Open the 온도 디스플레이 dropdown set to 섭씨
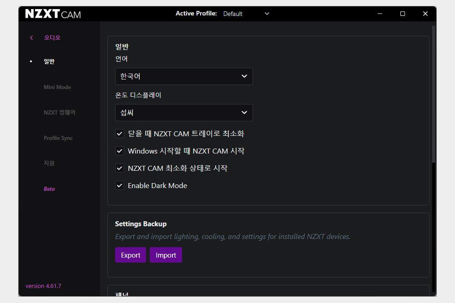The image size is (455, 303). tap(184, 113)
